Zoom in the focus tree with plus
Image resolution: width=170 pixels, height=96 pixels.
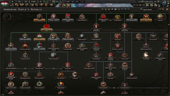[163, 10]
